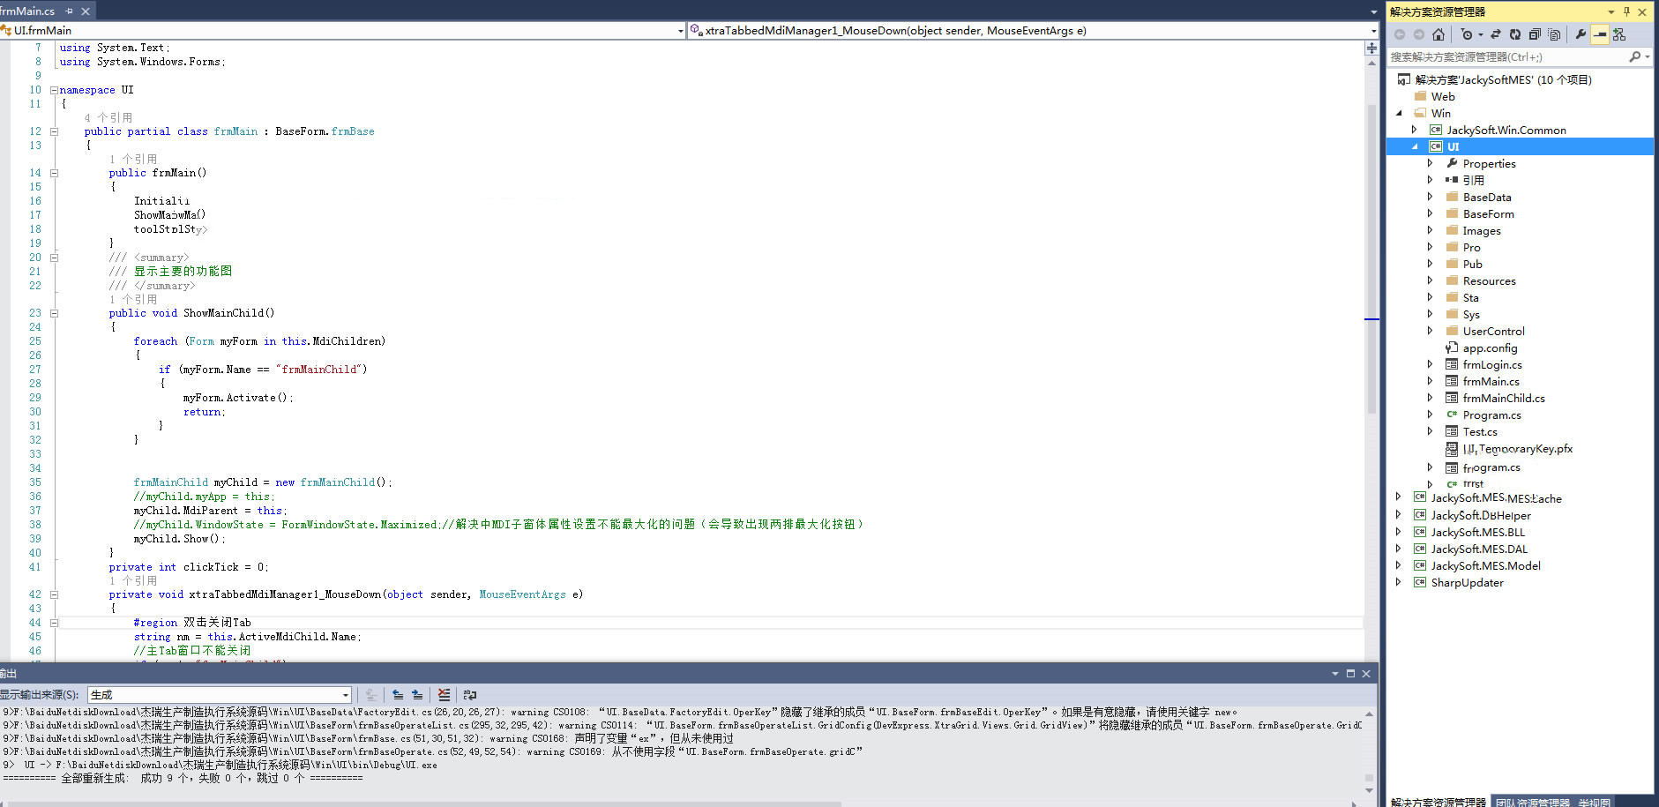
Task: Maximize the Output panel
Action: point(1350,674)
